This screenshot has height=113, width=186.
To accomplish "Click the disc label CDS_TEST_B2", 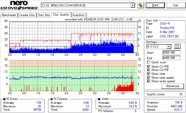I will point(169,36).
